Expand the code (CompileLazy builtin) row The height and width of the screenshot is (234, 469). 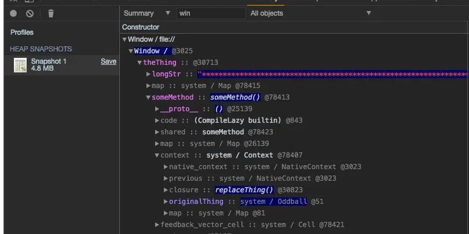[x=157, y=120]
